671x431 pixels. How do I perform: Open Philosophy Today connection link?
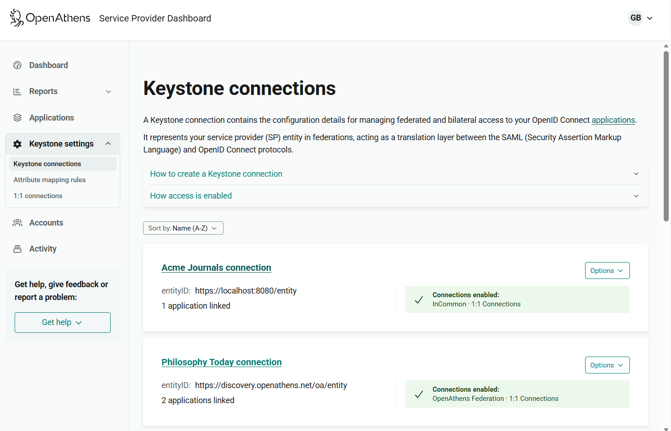[x=221, y=362]
